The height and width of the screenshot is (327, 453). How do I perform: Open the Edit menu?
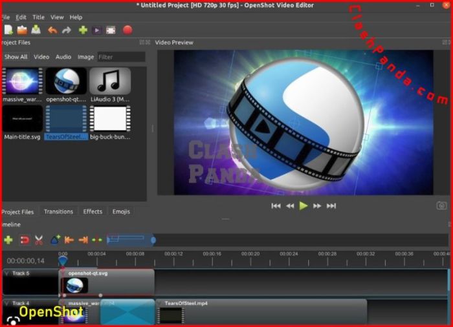(21, 17)
